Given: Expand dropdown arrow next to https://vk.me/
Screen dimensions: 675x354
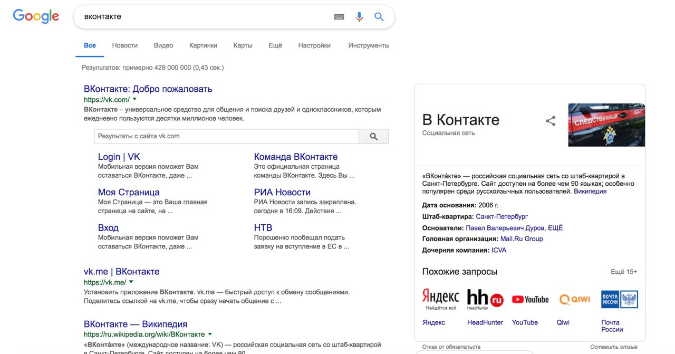Looking at the screenshot, I should click(x=131, y=282).
